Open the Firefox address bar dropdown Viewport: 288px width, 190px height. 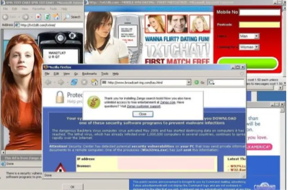coord(189,83)
